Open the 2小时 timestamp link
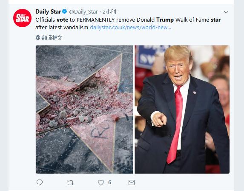Image resolution: width=244 pixels, height=191 pixels. pyautogui.click(x=109, y=11)
